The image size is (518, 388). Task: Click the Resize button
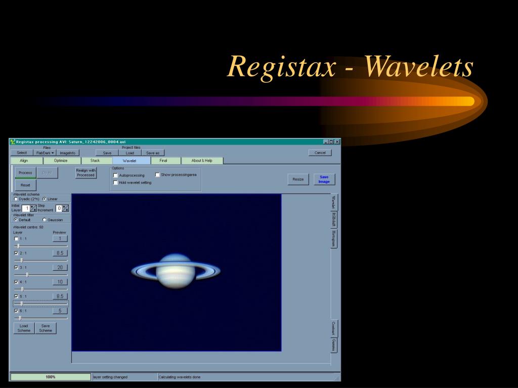click(298, 179)
